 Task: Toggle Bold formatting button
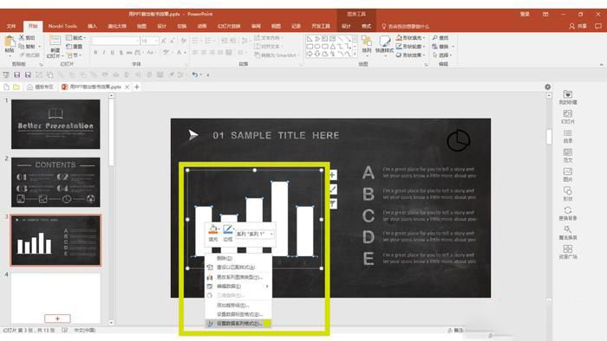click(95, 52)
